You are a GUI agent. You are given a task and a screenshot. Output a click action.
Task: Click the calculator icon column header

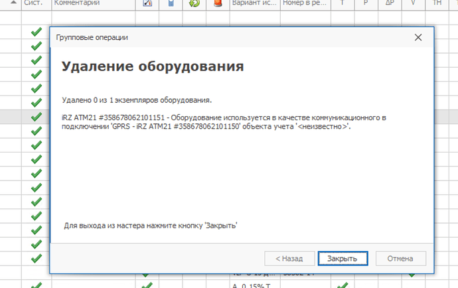click(171, 3)
